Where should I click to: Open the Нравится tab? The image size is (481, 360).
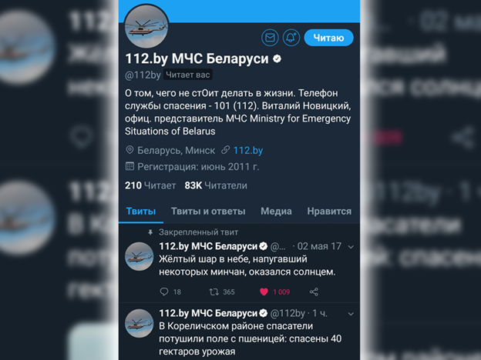click(329, 212)
